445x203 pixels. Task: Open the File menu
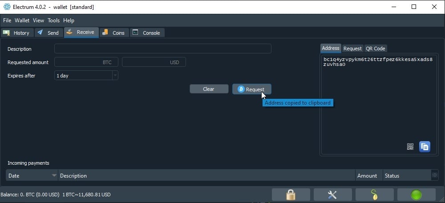tap(7, 20)
